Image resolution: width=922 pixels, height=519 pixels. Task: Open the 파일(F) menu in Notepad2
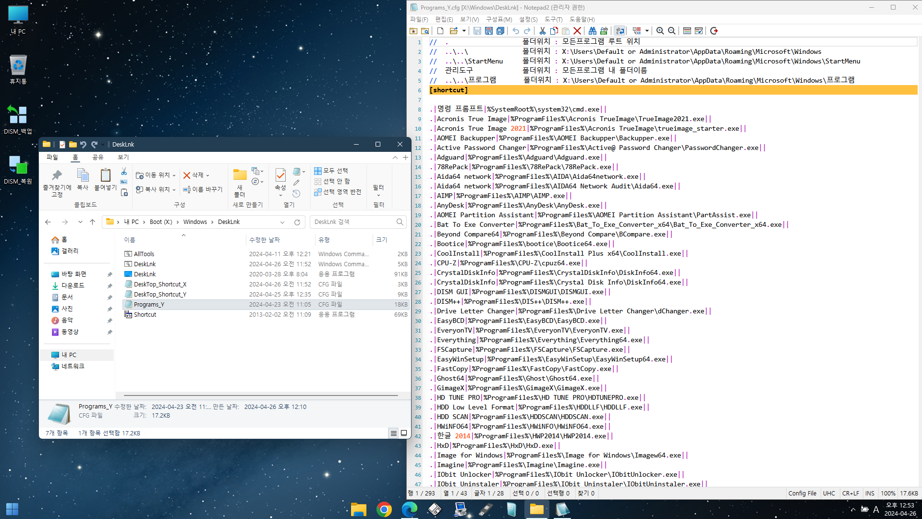pos(419,19)
